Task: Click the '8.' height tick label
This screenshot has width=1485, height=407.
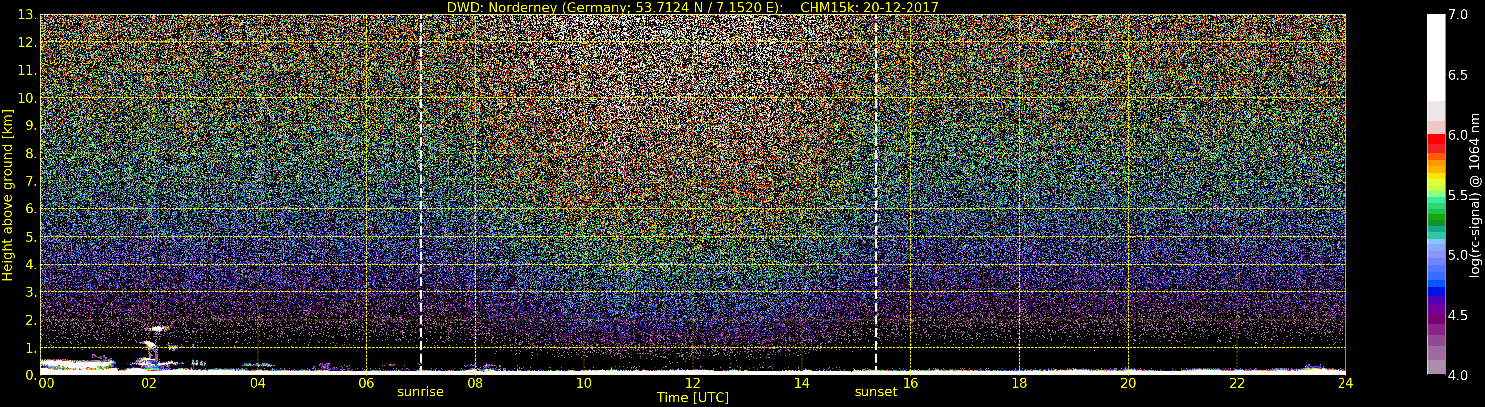Action: coord(31,154)
